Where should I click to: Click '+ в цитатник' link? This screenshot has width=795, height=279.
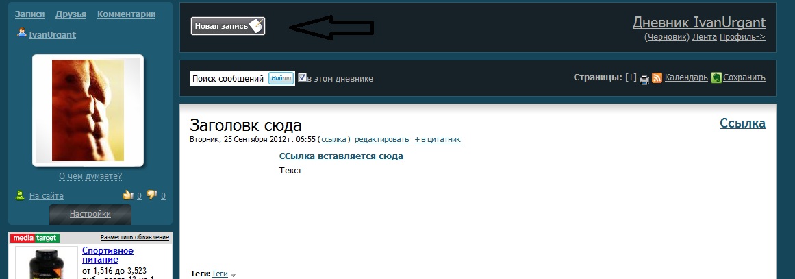pyautogui.click(x=438, y=140)
